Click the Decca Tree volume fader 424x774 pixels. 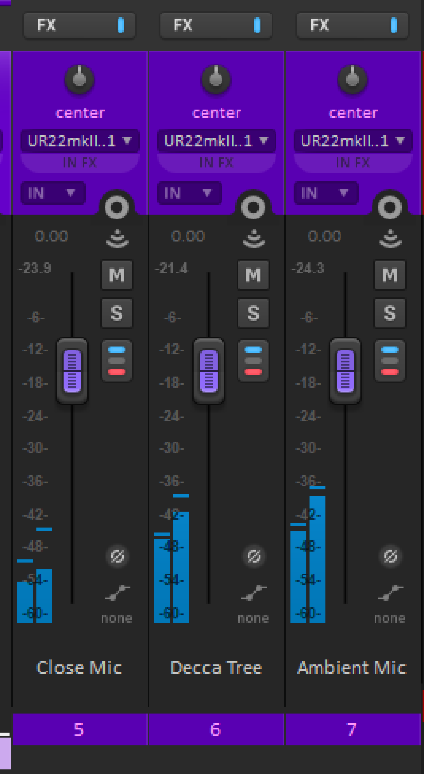point(209,371)
